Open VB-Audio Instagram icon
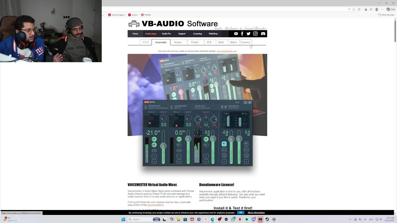The image size is (397, 223). 255,34
